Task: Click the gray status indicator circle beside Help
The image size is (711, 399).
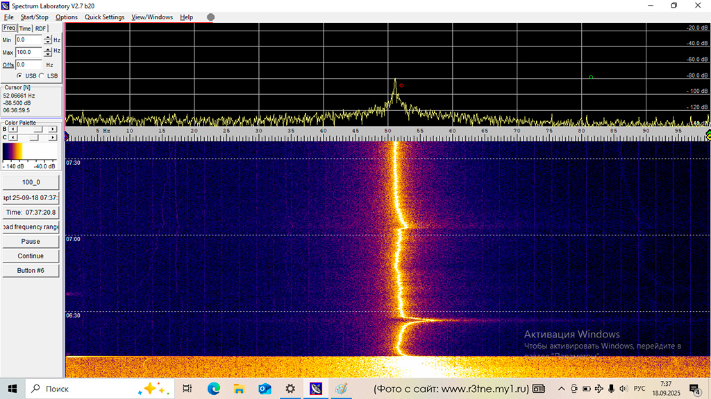Action: pos(210,17)
